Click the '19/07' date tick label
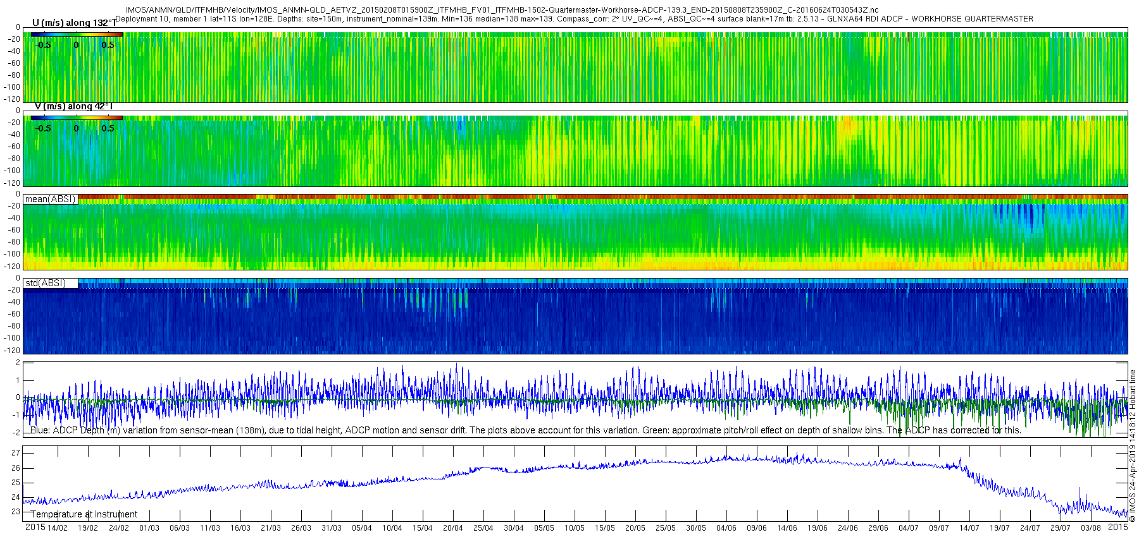This screenshot has height=537, width=1139. tap(1000, 528)
